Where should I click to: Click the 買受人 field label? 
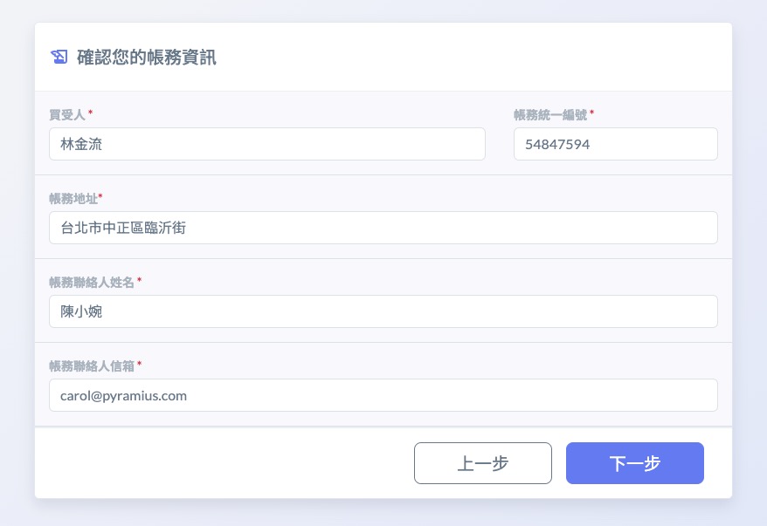tap(67, 115)
